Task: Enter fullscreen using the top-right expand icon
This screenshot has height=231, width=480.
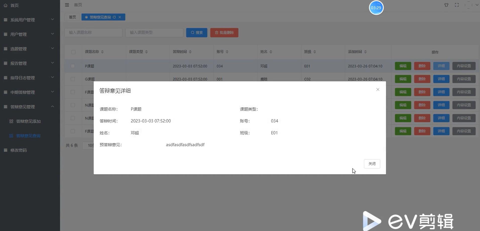Action: (457, 5)
